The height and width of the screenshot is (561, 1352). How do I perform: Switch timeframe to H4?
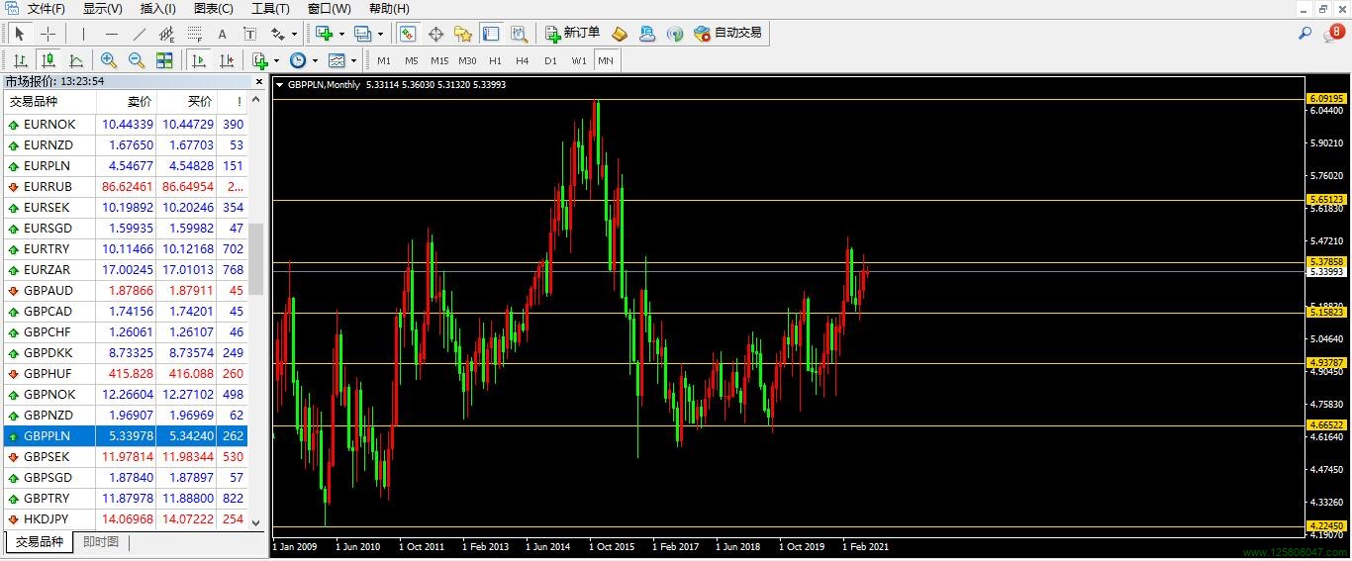[x=523, y=60]
